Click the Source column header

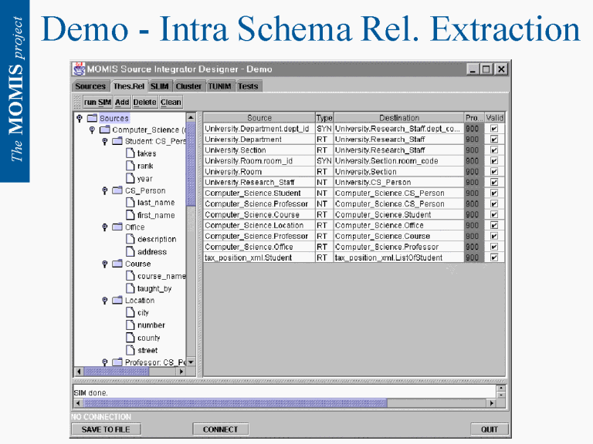tap(259, 118)
